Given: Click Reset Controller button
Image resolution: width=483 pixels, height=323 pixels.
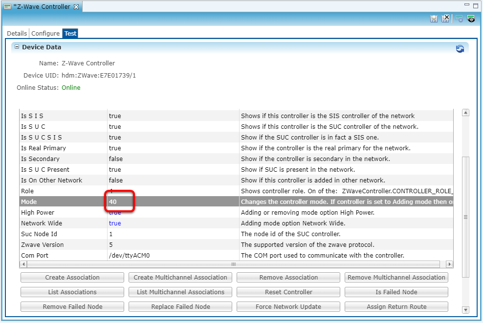Looking at the screenshot, I should (288, 292).
